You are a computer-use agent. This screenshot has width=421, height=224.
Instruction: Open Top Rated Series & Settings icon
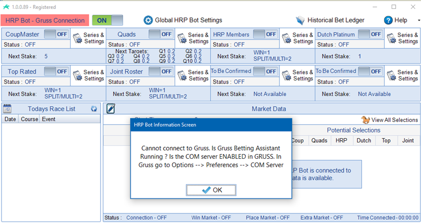click(77, 75)
